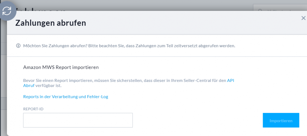Screen dimensions: 307x136
Task: Click the REPORT-ID field label
Action: (33, 109)
